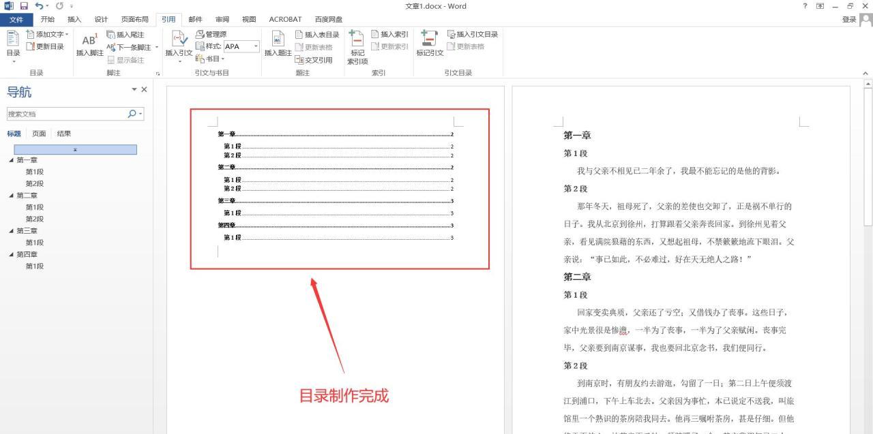Collapse 第一章 in the navigation tree
The image size is (873, 434).
click(11, 160)
